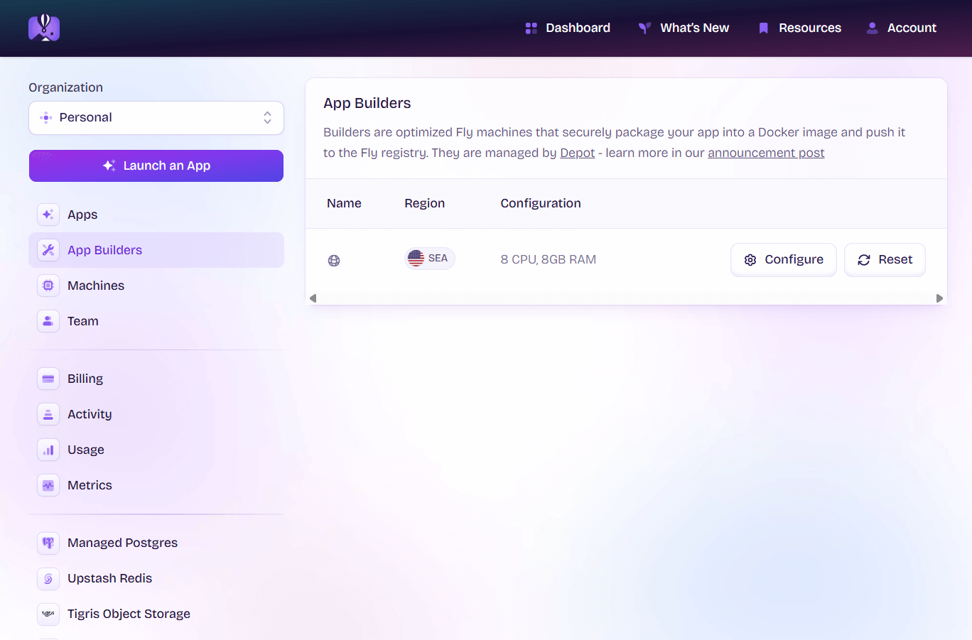Open Machines page in sidebar

tap(156, 286)
